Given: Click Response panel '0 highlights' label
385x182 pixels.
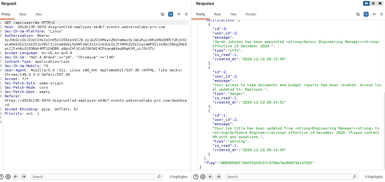Looking at the screenshot, I should (374, 177).
